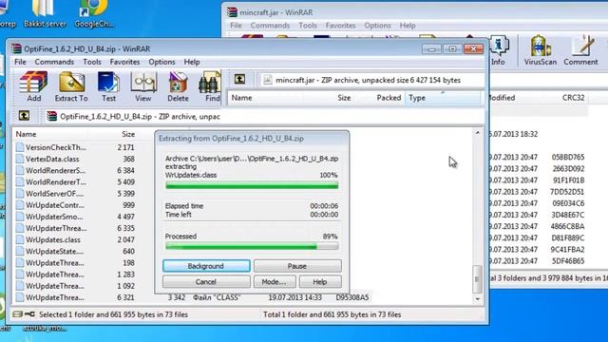Click the Mode... button
Screen dimensions: 608x342
click(x=275, y=282)
